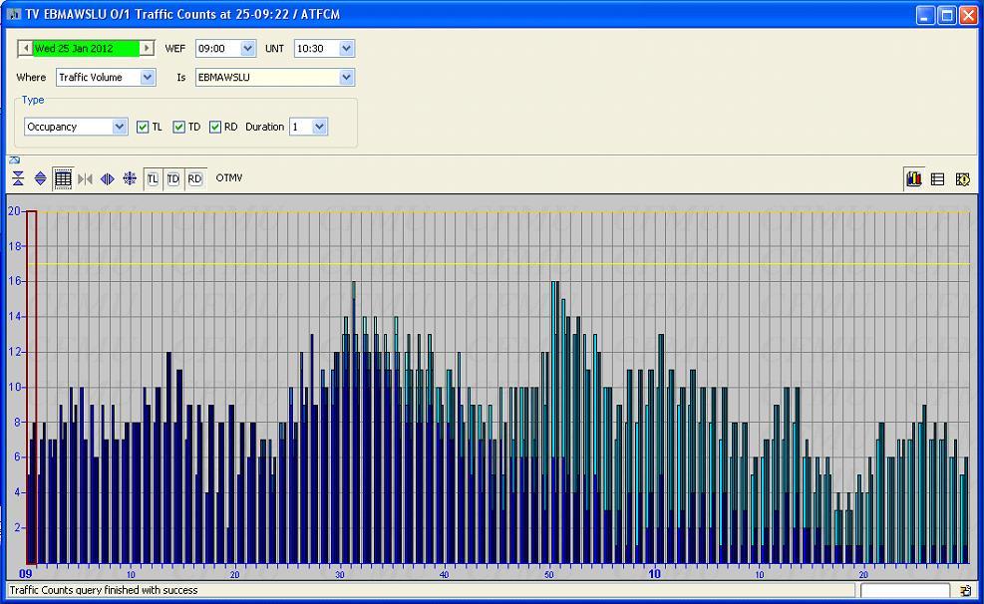Open the list view with warning icon
The height and width of the screenshot is (604, 984).
click(962, 179)
